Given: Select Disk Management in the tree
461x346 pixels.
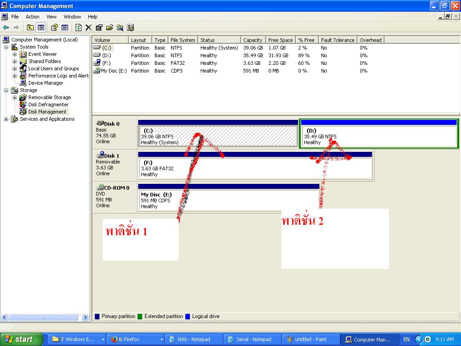Looking at the screenshot, I should point(47,112).
